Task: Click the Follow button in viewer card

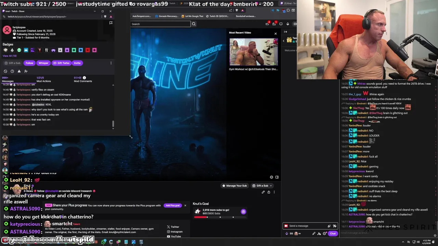Action: 29,63
